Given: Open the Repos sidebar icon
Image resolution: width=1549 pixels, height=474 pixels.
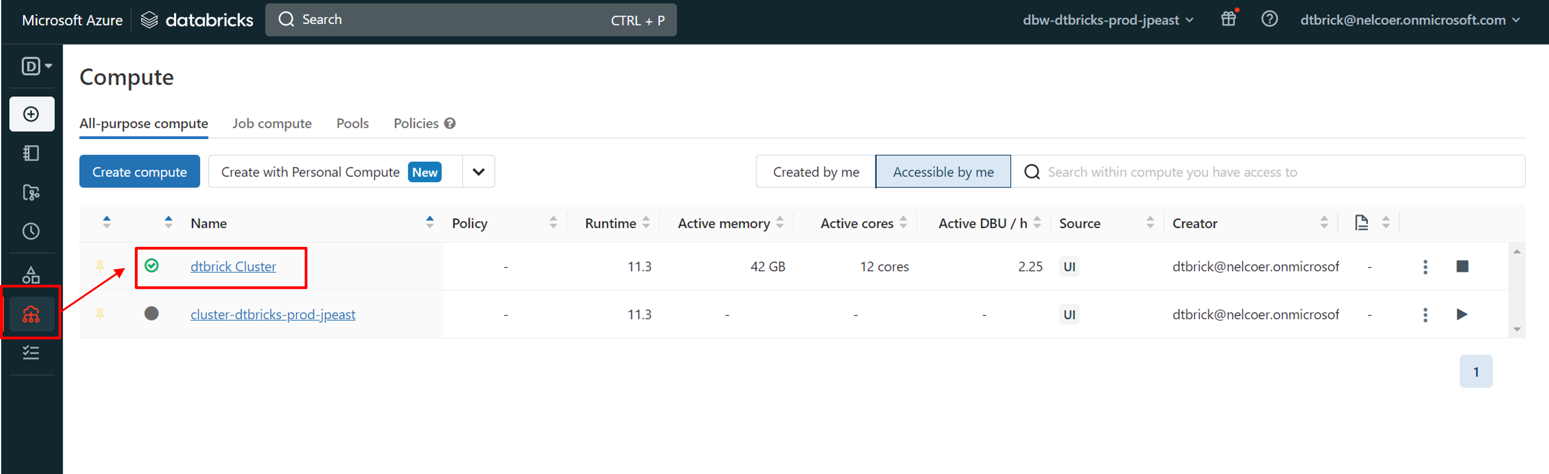Looking at the screenshot, I should 31,193.
